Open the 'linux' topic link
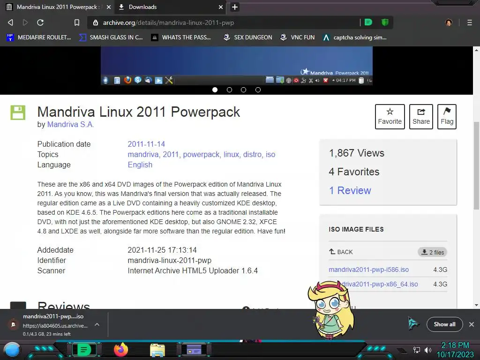The image size is (480, 360). click(231, 154)
